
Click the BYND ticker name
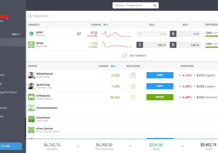(x=40, y=43)
